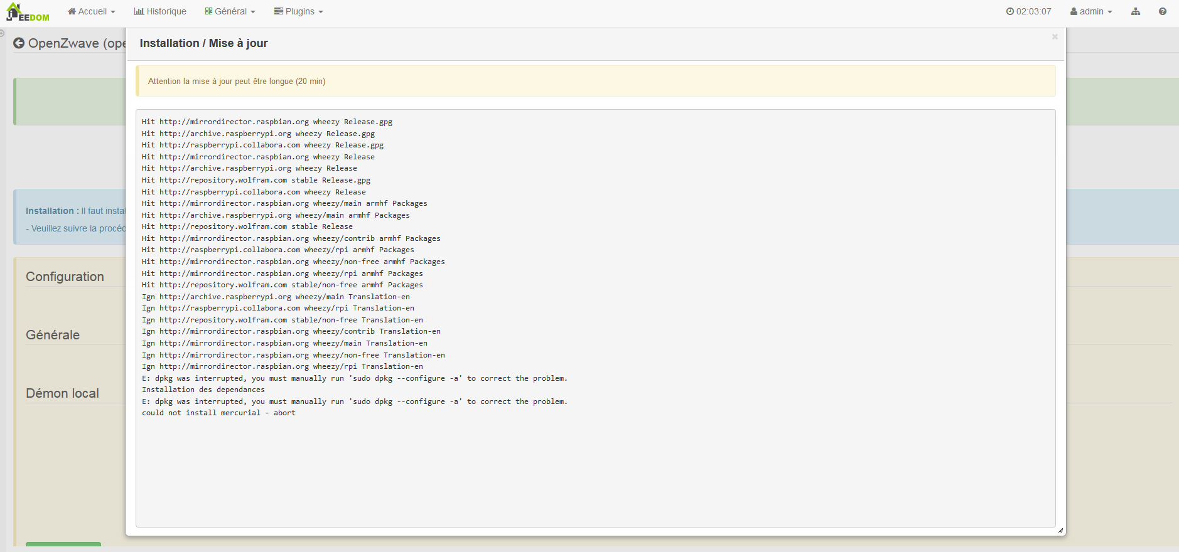
Task: Expand the Général menu
Action: [230, 11]
